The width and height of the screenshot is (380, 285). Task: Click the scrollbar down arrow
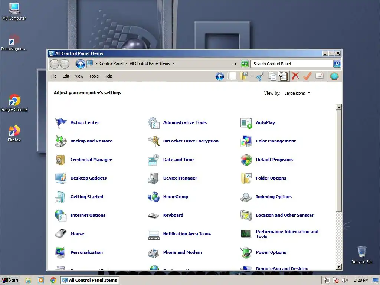point(338,267)
